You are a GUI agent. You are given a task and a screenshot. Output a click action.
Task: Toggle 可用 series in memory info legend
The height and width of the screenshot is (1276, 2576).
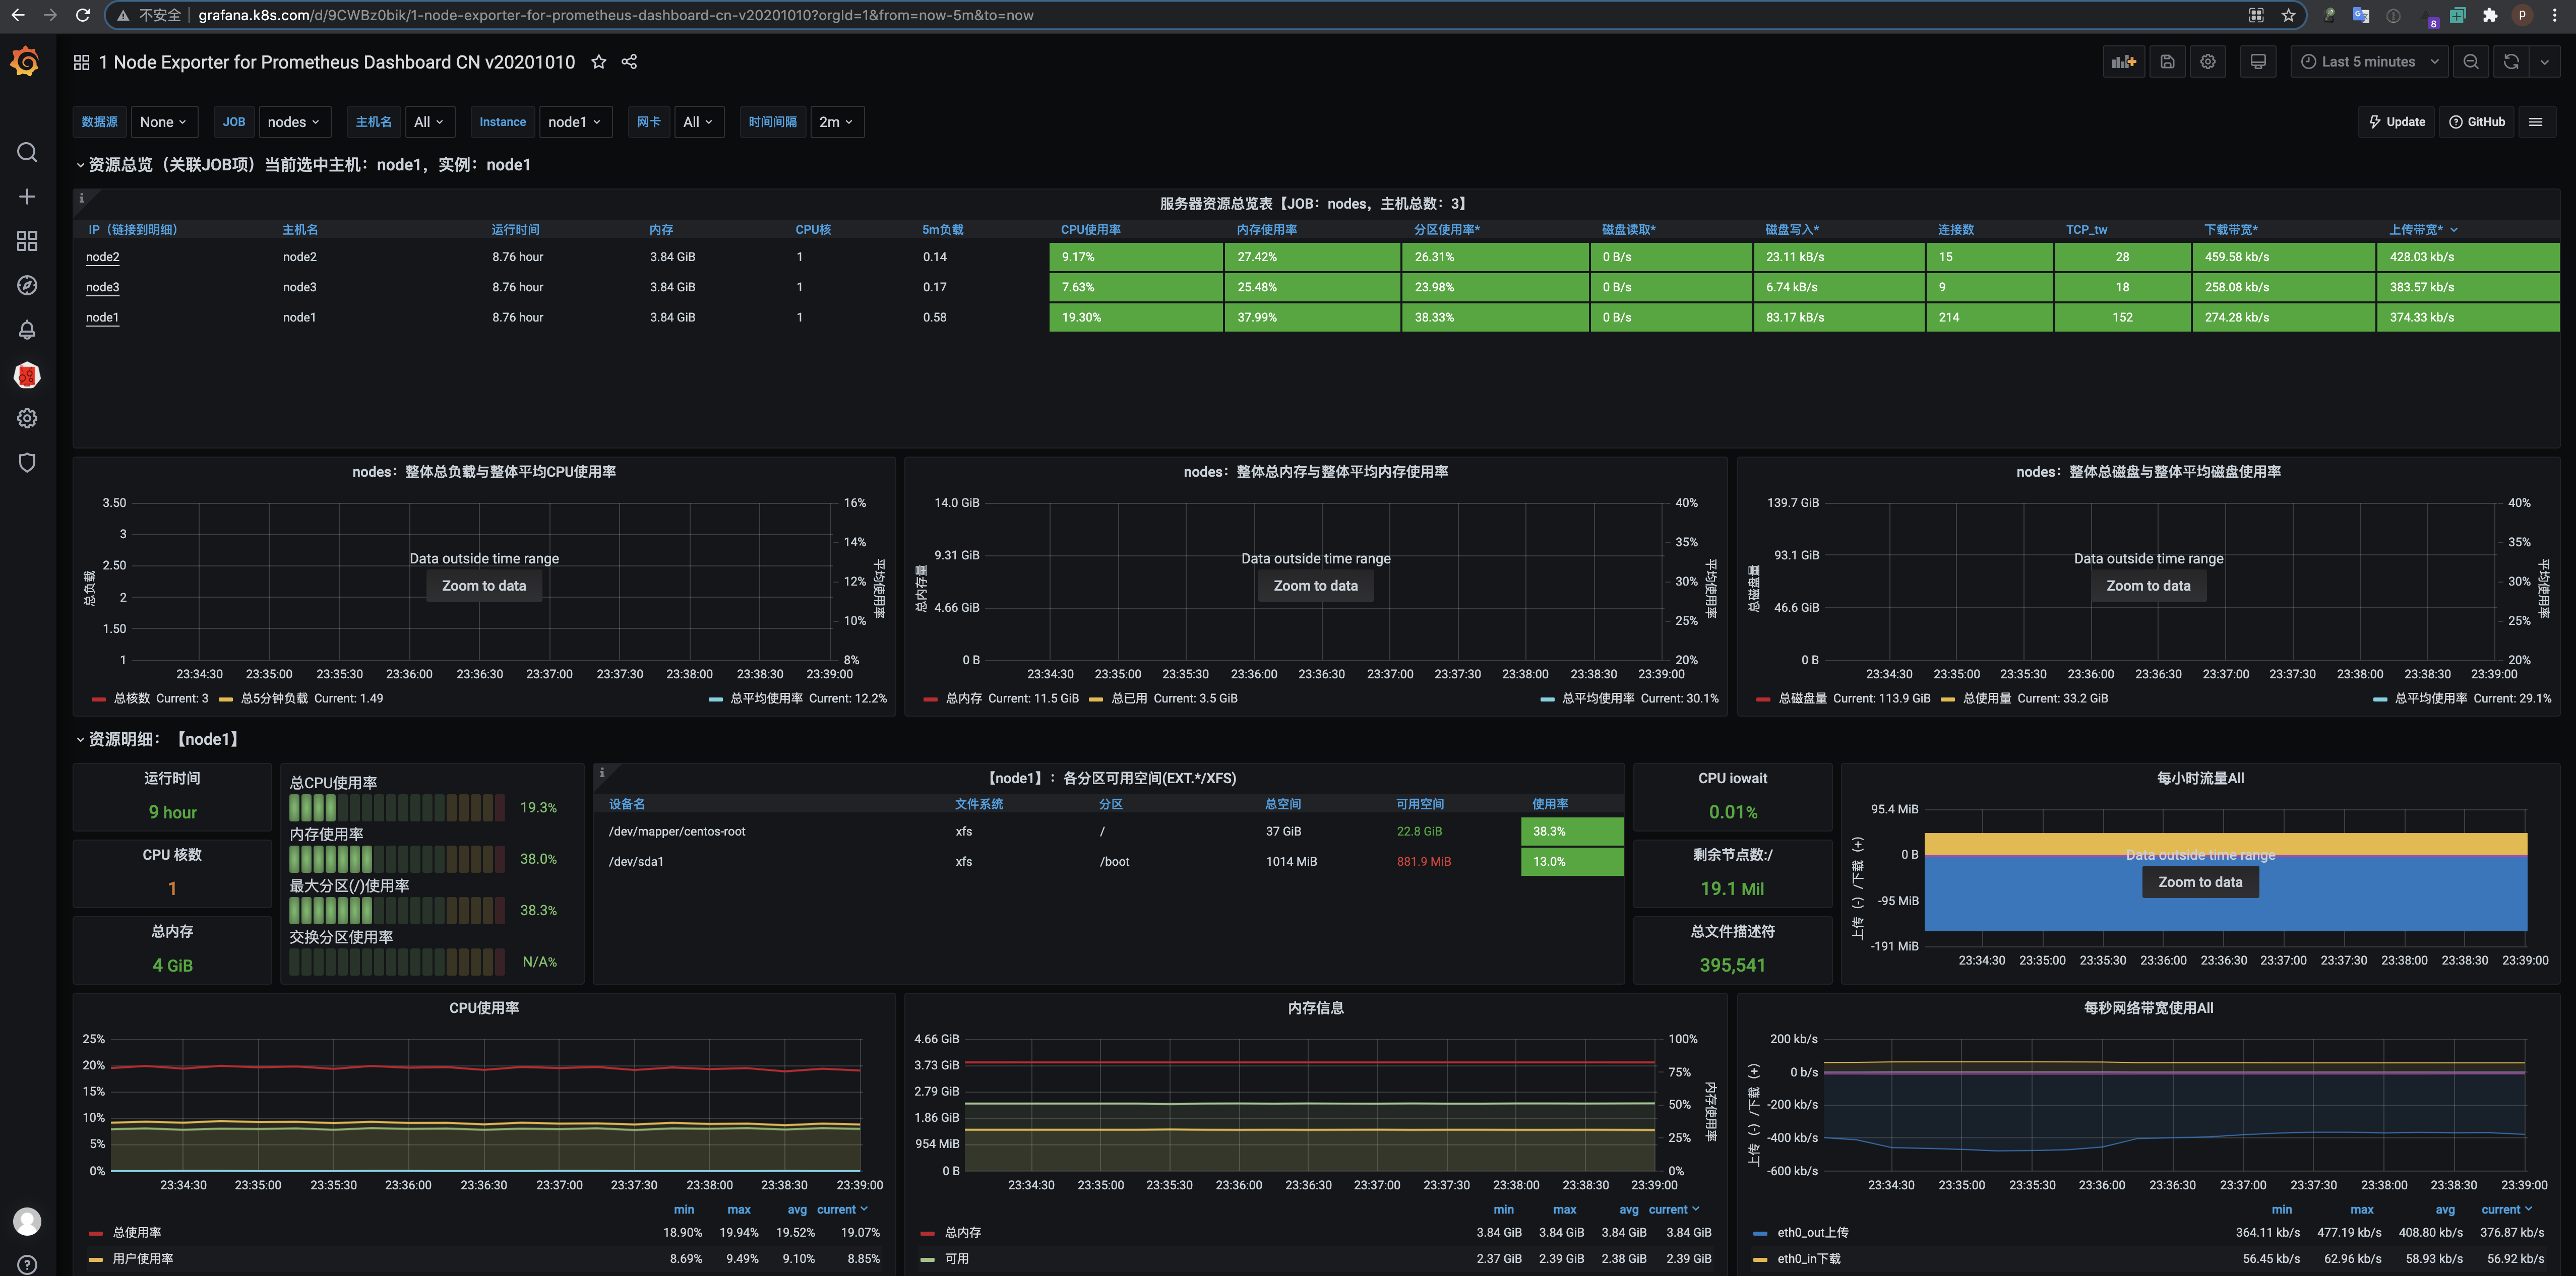point(956,1258)
